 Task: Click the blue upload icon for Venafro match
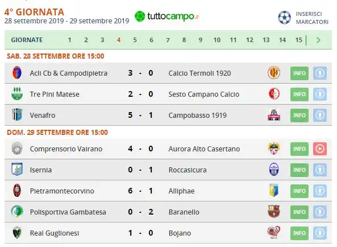tap(320, 115)
